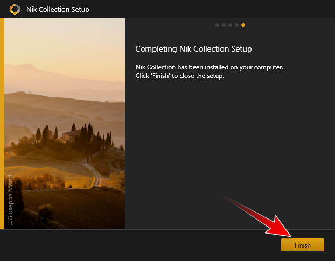Click the ©Giuseppe Mondi photo credit
This screenshot has width=335, height=261.
click(x=10, y=197)
